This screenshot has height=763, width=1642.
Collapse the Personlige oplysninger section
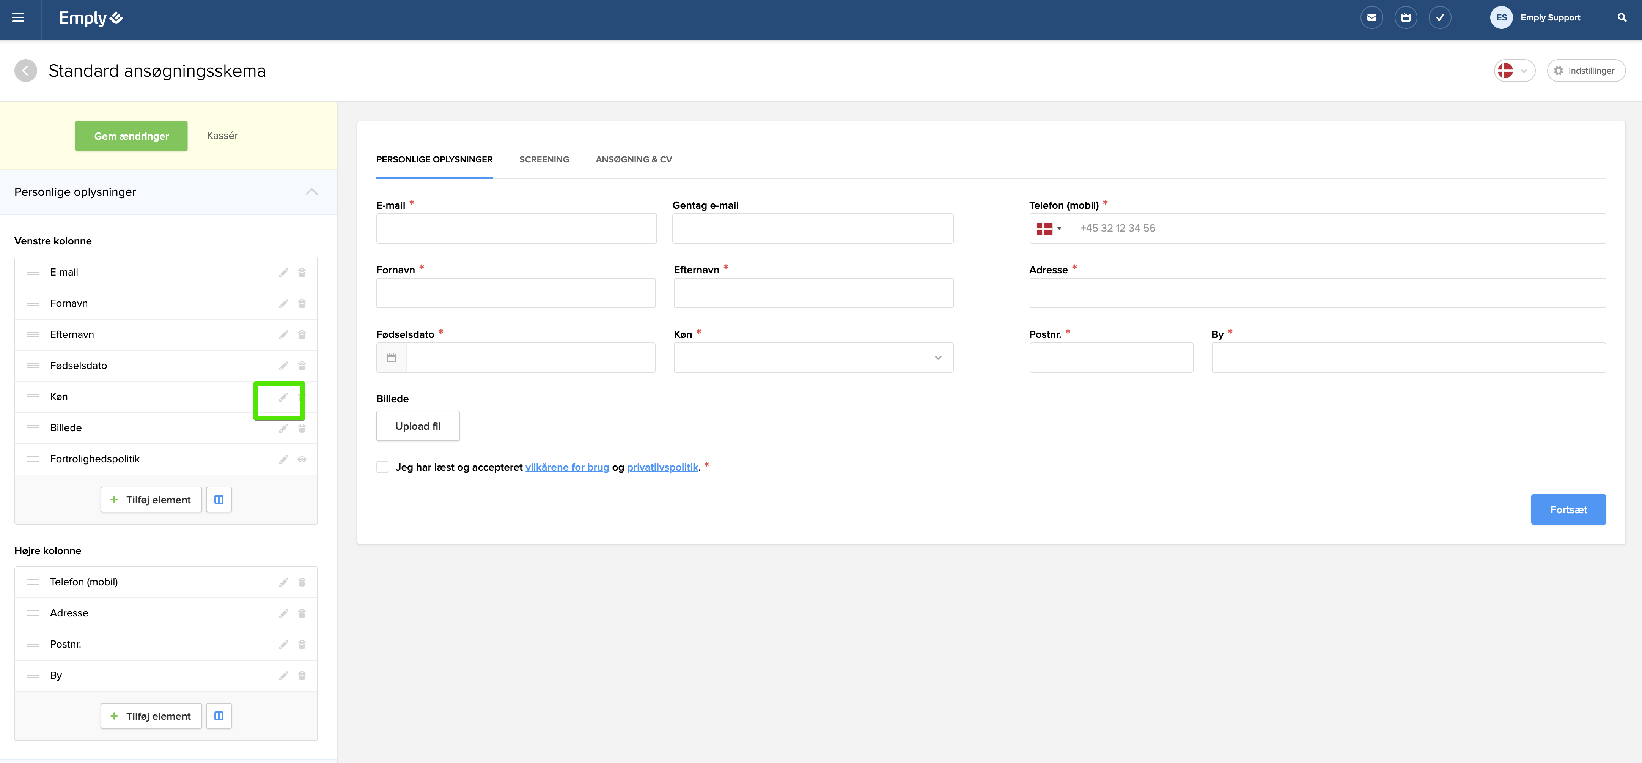312,192
